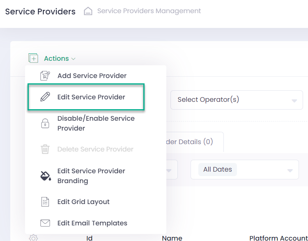Open the Select Operator(s) dropdown

[236, 100]
